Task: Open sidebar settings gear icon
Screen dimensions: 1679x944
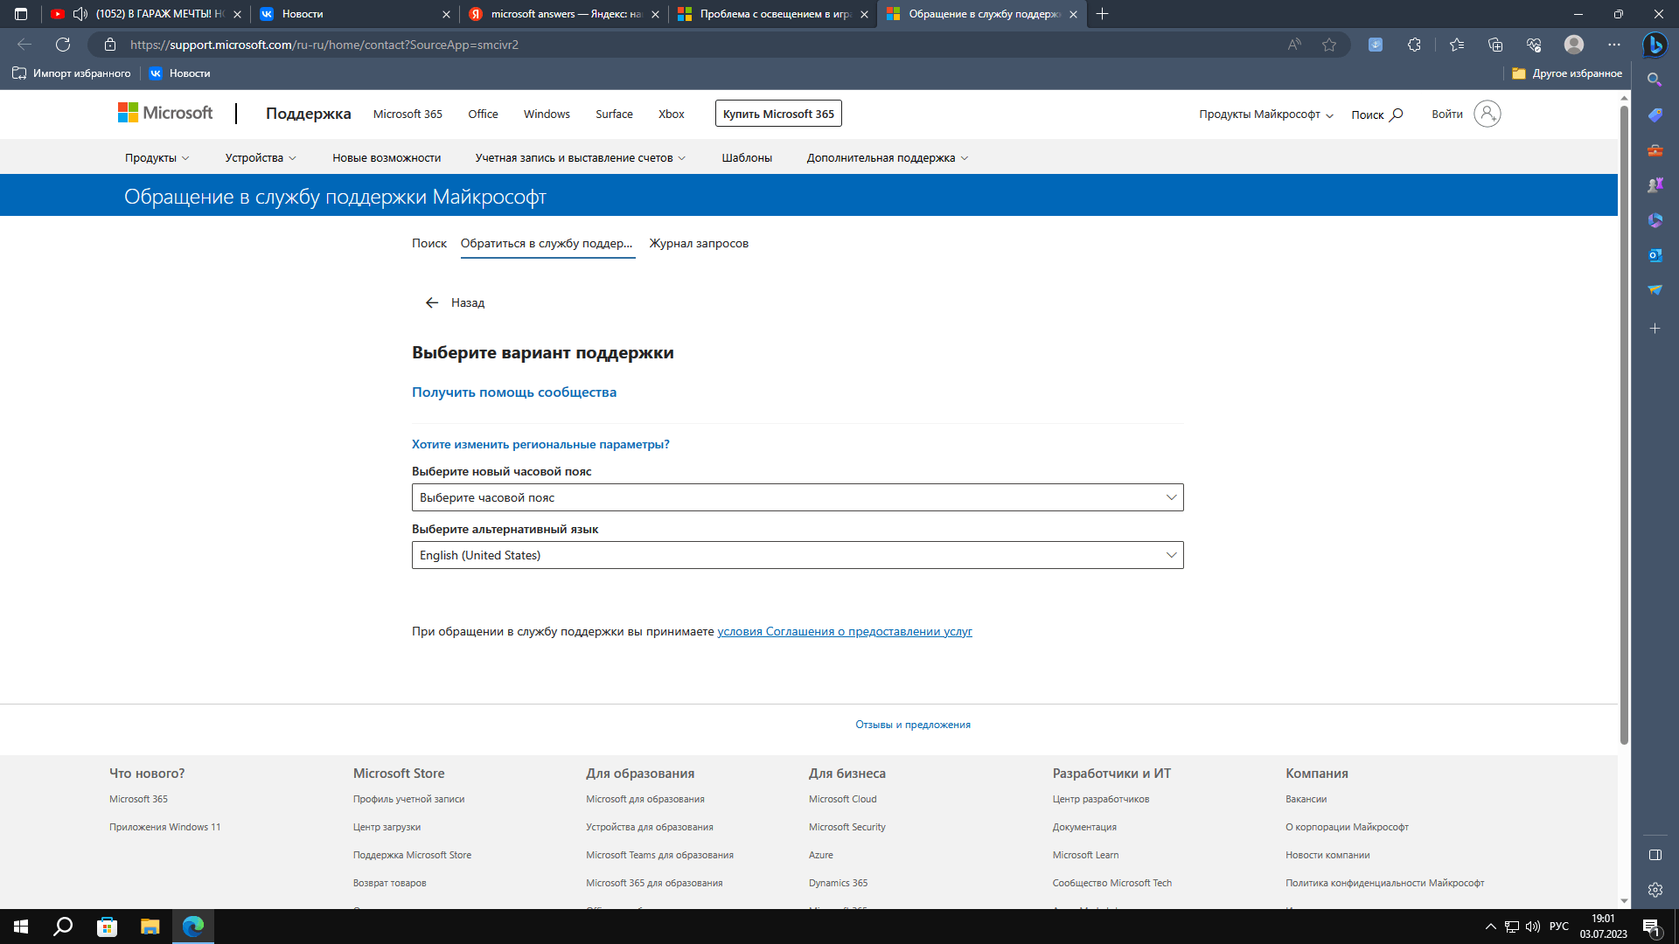Action: (1655, 890)
